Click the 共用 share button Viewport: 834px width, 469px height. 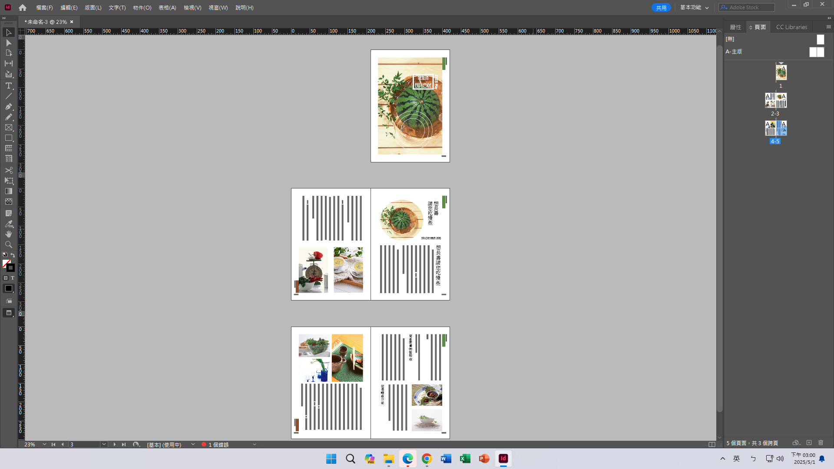(x=661, y=7)
